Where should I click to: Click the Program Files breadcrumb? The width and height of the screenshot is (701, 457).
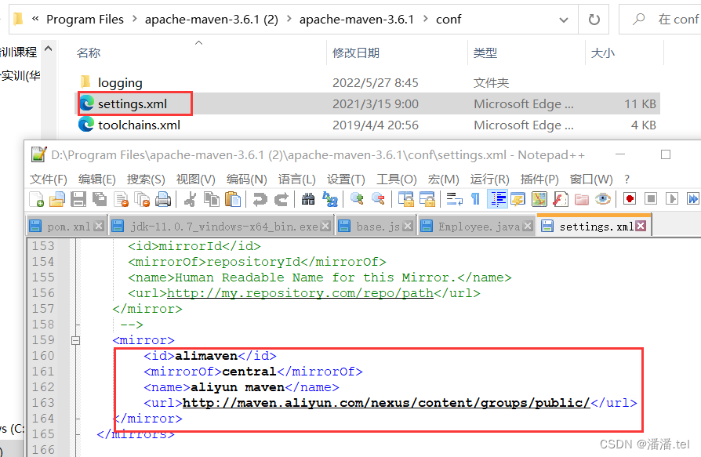click(85, 20)
